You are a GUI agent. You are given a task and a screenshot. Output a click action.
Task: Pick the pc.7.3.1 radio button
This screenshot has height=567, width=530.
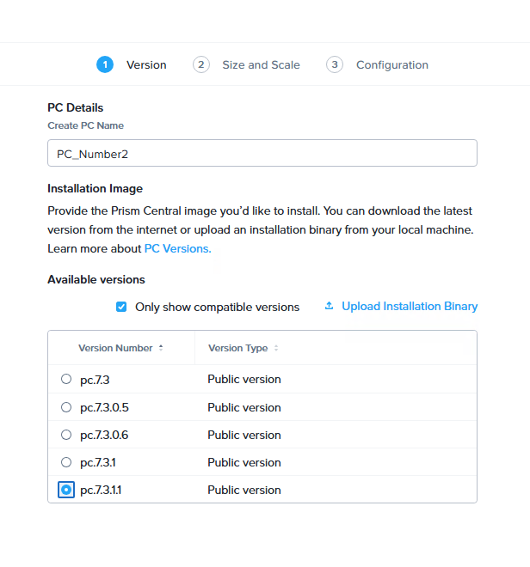click(66, 462)
